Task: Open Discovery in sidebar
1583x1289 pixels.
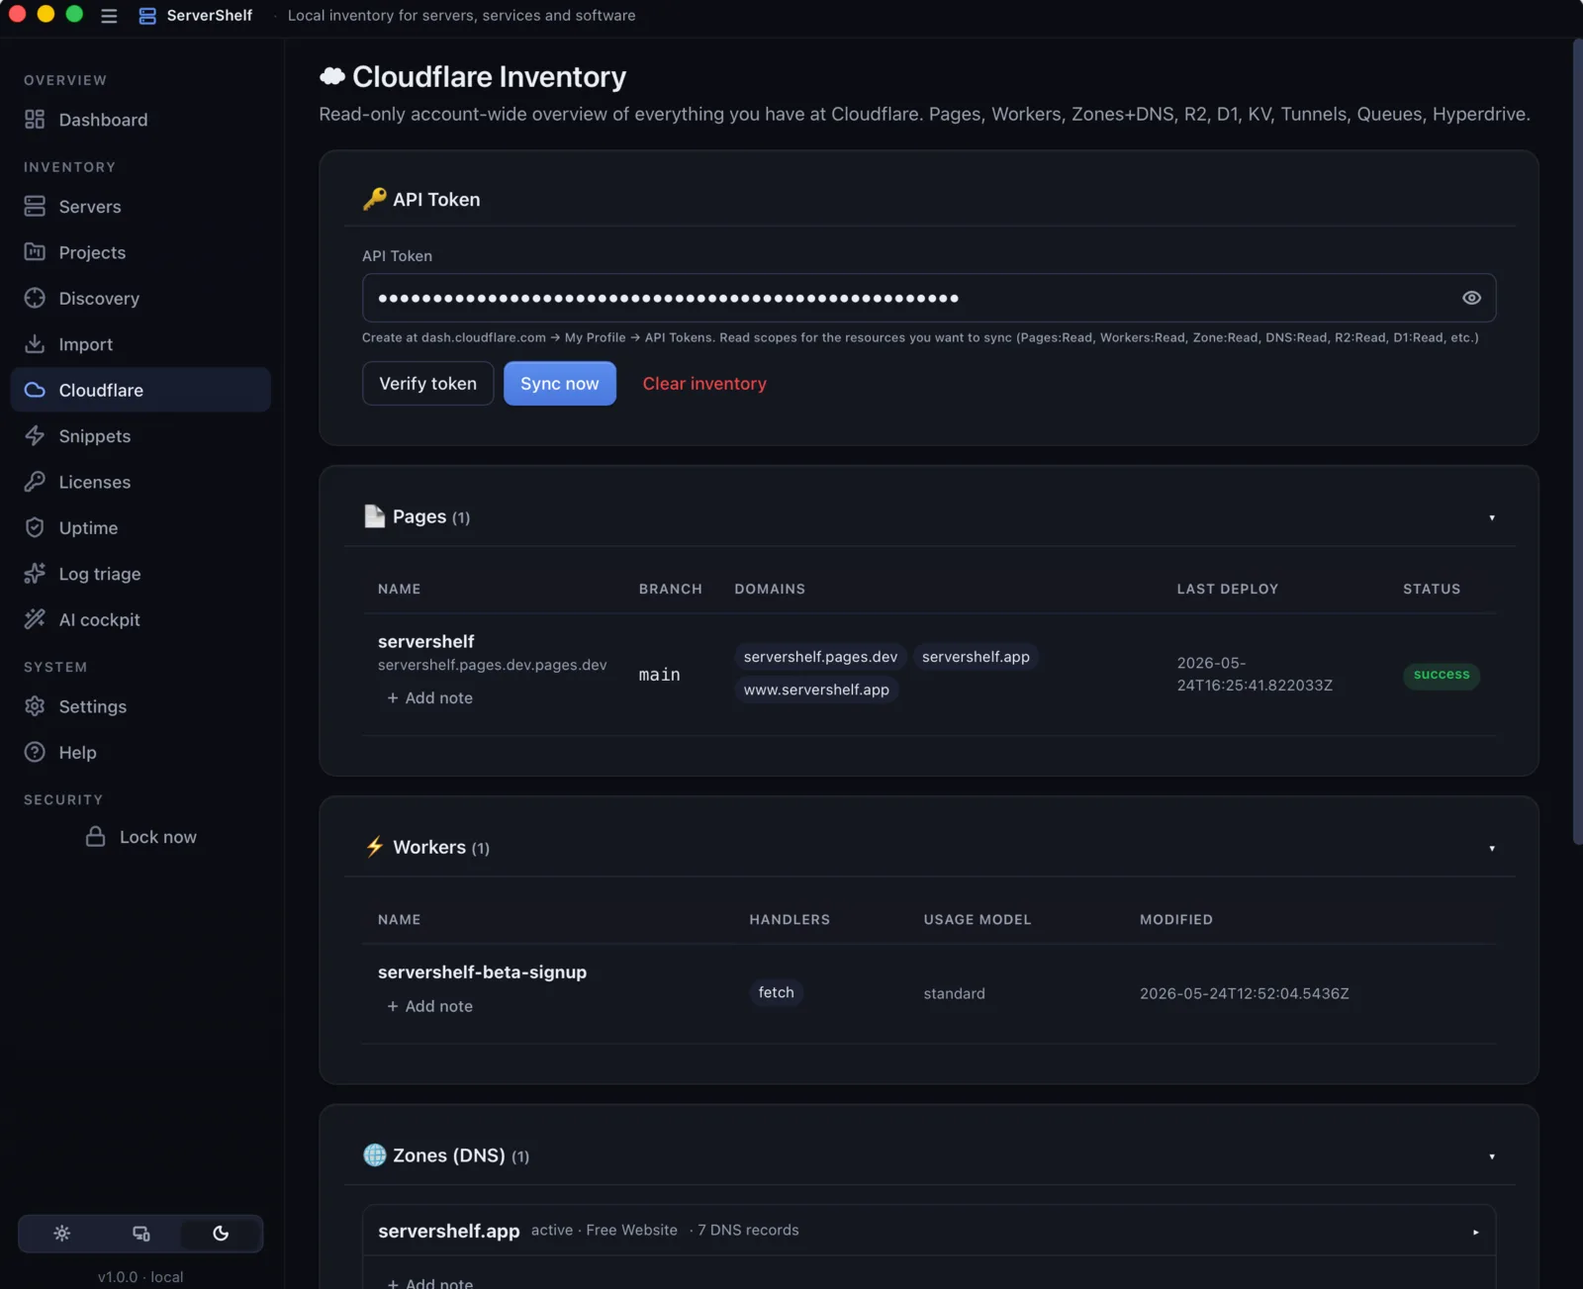Action: 140,299
